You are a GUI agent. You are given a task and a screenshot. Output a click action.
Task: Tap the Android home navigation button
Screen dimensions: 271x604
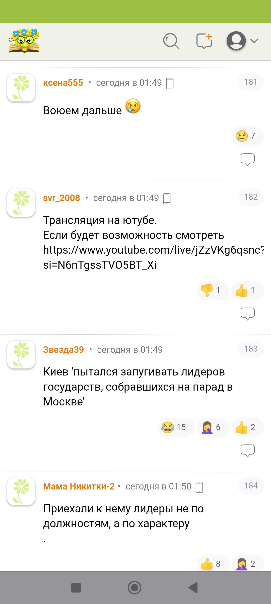click(134, 588)
